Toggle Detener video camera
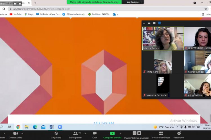 click(x=15, y=134)
